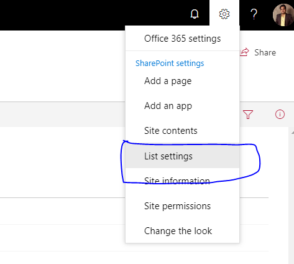
Task: Open the notifications bell
Action: (x=195, y=14)
